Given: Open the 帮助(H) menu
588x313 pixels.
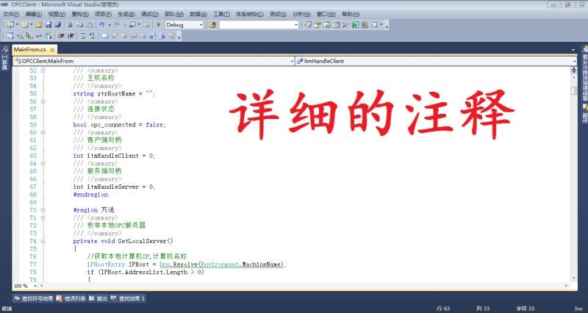Looking at the screenshot, I should (351, 14).
